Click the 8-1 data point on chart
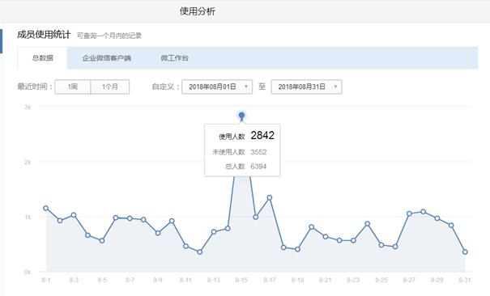 point(46,208)
